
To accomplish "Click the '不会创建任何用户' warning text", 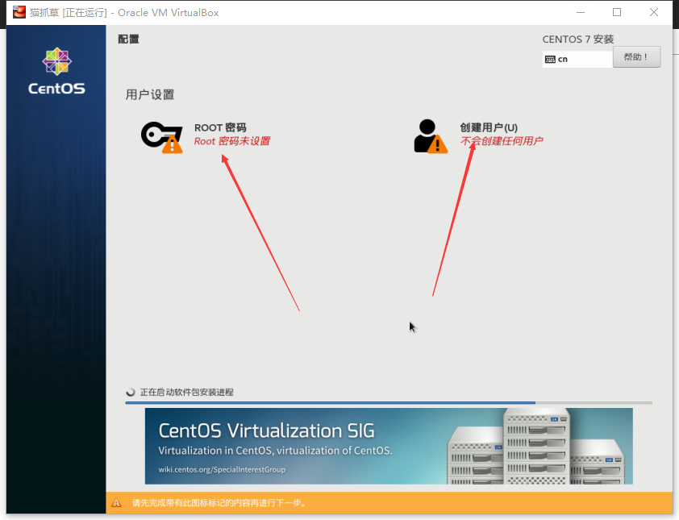I will point(502,141).
